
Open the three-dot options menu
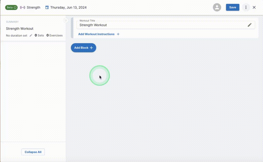click(x=246, y=7)
